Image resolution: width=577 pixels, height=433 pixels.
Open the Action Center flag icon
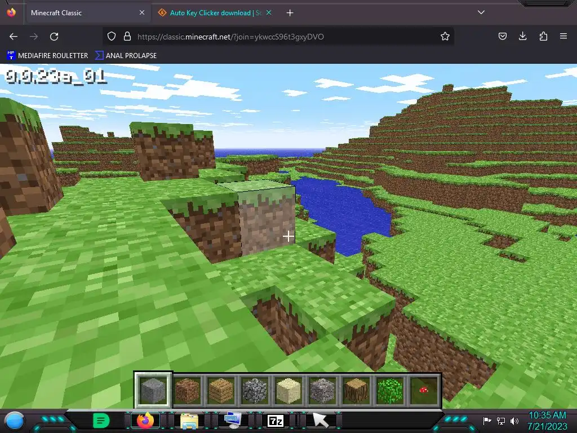click(x=487, y=421)
